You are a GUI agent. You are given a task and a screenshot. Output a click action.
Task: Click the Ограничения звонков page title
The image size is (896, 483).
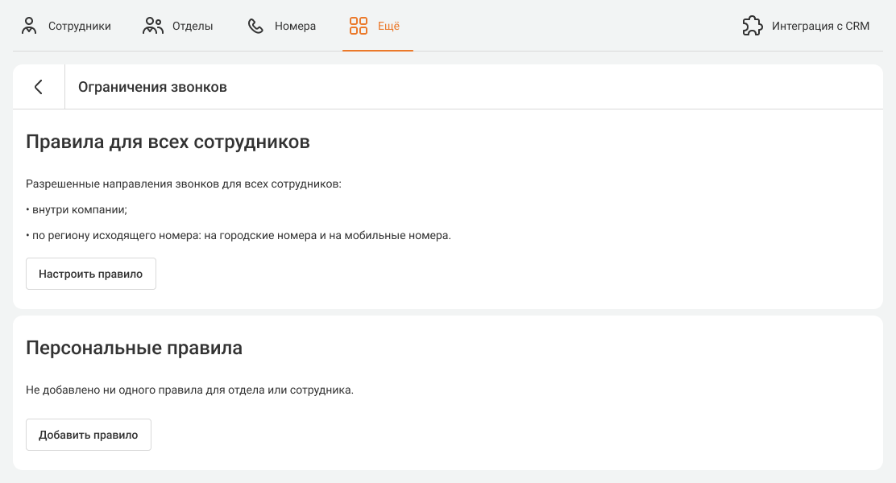pos(152,87)
